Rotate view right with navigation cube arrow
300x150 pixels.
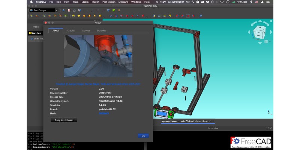coord(271,32)
